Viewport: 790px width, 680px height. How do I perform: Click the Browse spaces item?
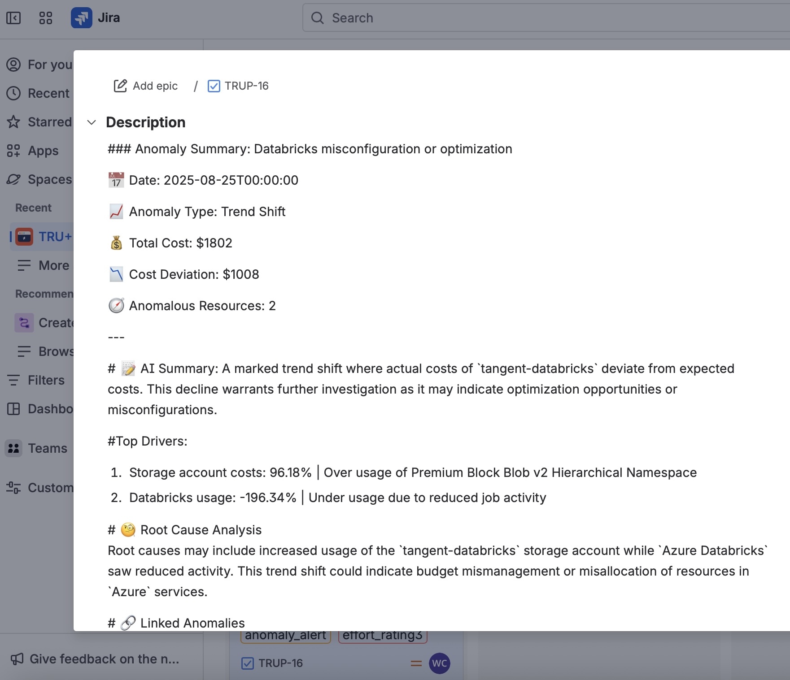point(45,351)
